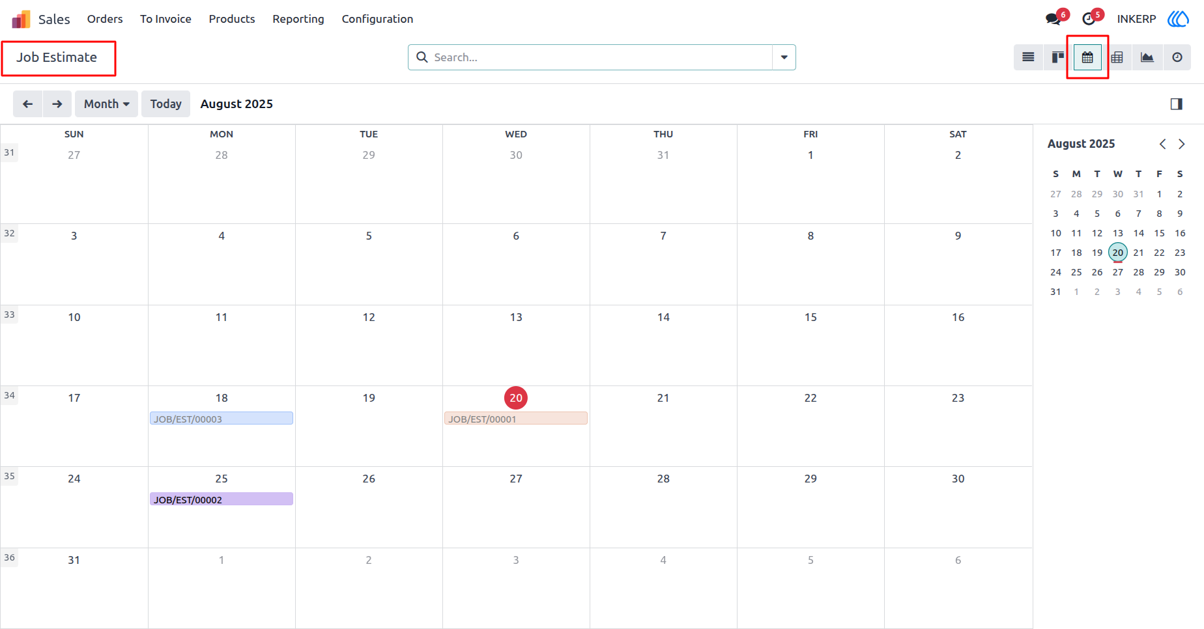The height and width of the screenshot is (629, 1204).
Task: Open the conversations messages icon
Action: point(1053,19)
